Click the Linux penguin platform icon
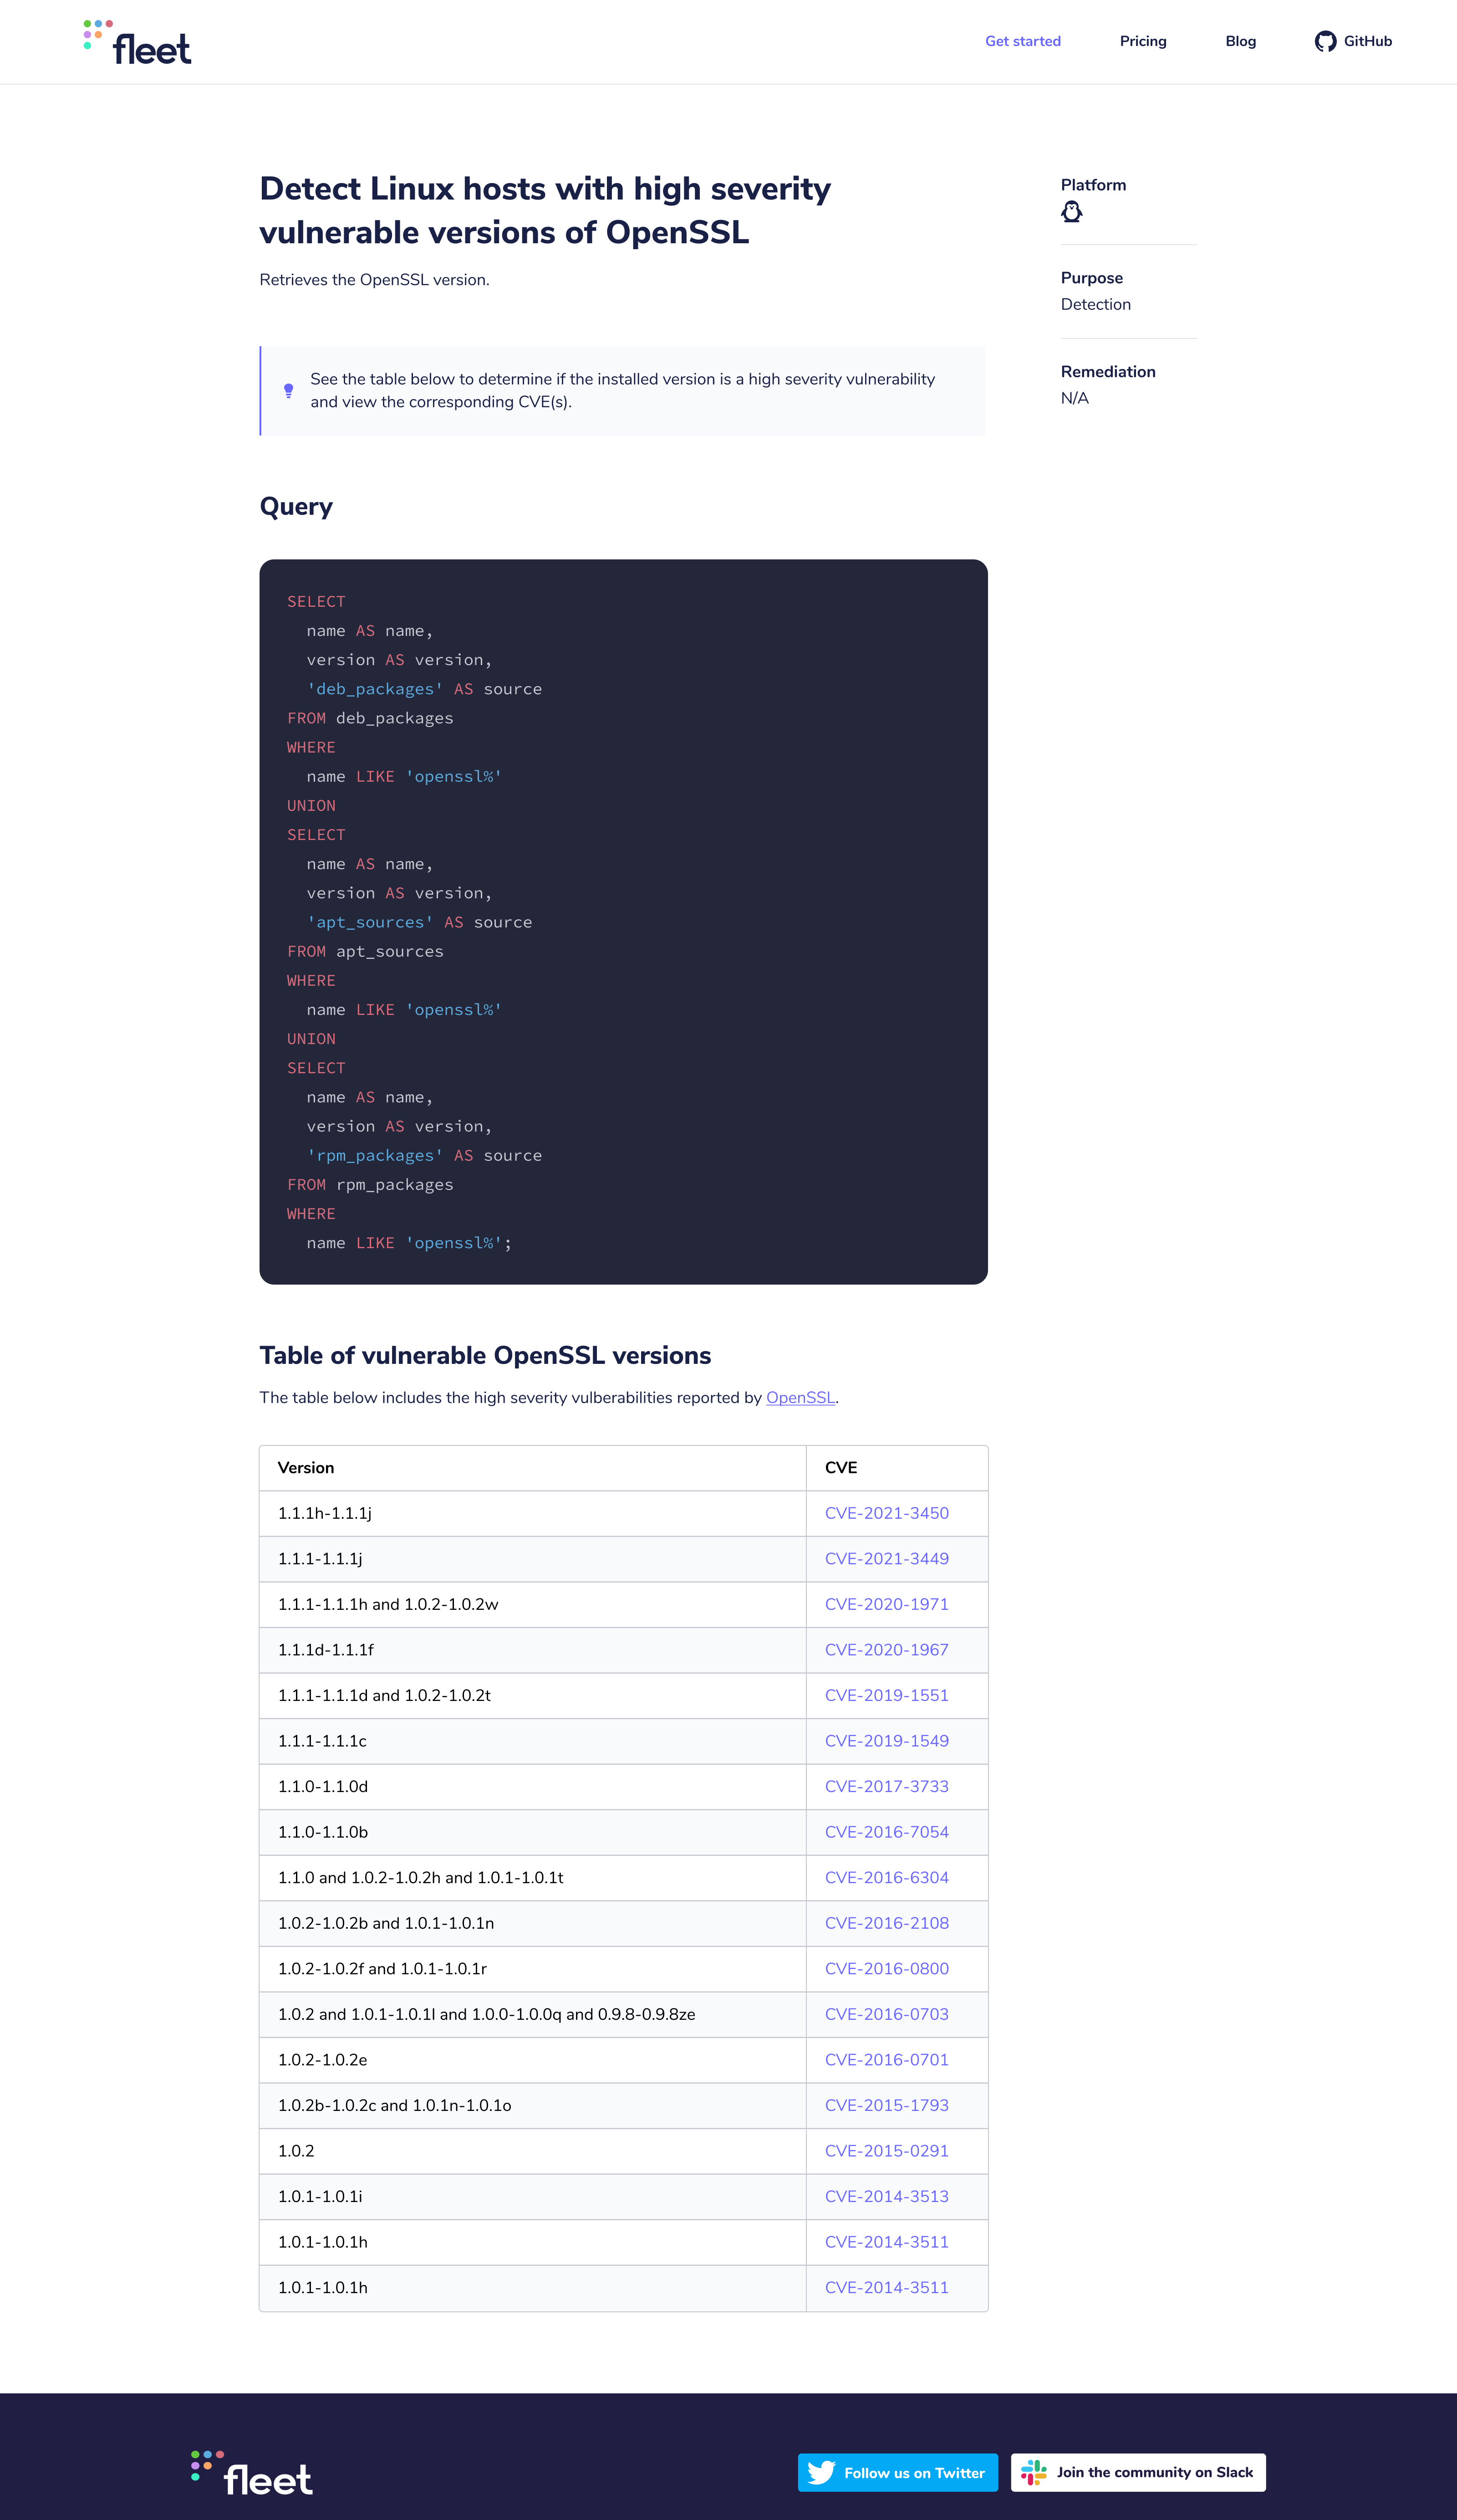Image resolution: width=1457 pixels, height=2520 pixels. click(1071, 211)
